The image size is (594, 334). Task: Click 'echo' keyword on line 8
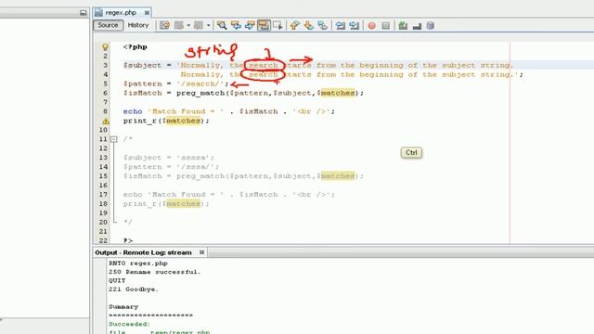click(x=133, y=111)
